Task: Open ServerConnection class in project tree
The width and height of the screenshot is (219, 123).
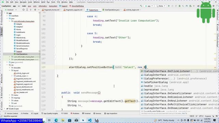Action: coord(23,46)
